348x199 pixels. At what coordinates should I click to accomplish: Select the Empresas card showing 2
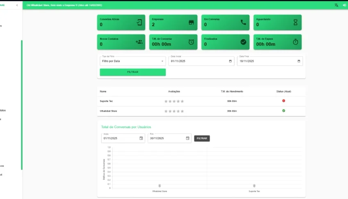point(173,23)
